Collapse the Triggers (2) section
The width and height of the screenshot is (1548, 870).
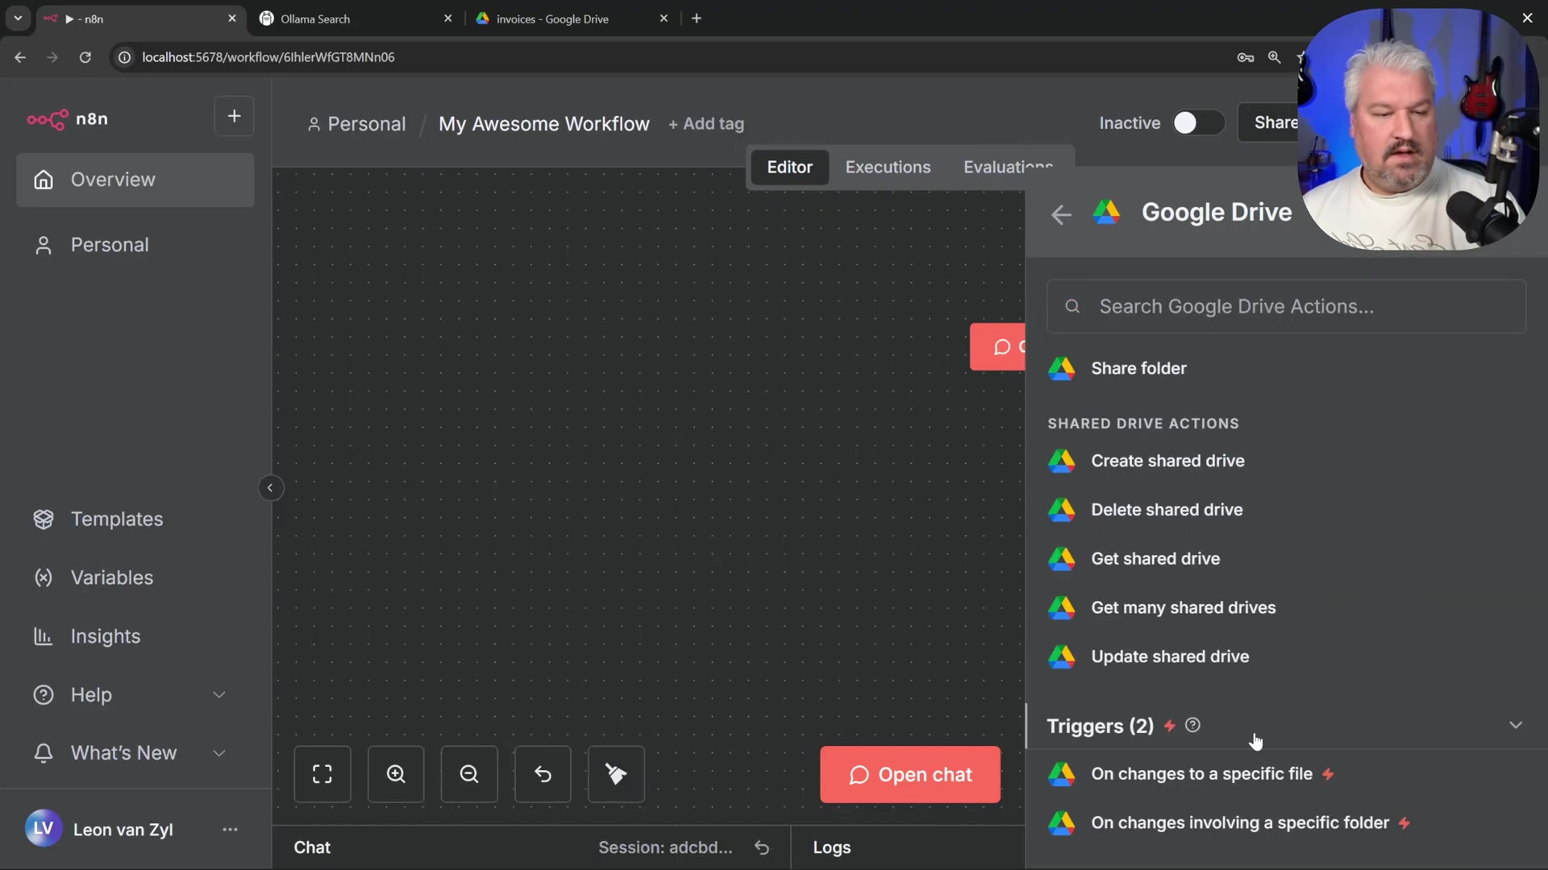[x=1515, y=725]
